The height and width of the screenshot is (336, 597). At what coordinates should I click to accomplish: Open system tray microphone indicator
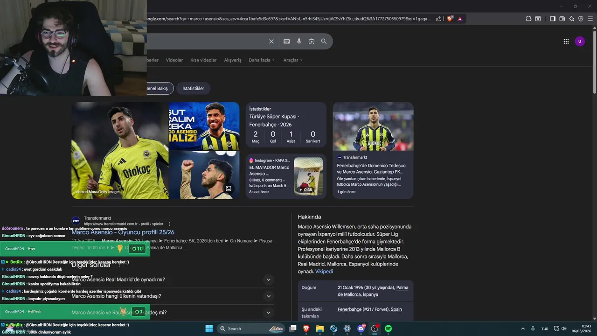[x=533, y=329]
